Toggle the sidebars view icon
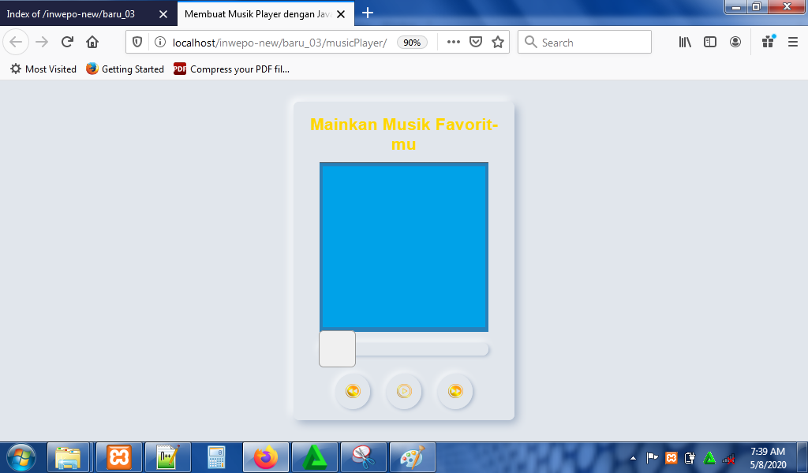The image size is (808, 473). pyautogui.click(x=710, y=43)
